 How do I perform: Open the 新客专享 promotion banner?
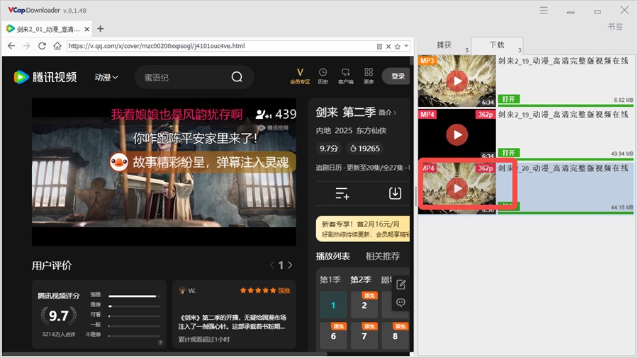click(363, 229)
